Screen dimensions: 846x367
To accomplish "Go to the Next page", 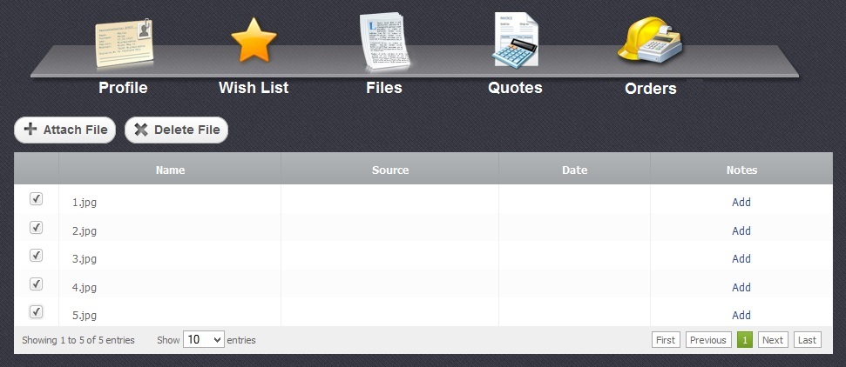I will pyautogui.click(x=772, y=340).
